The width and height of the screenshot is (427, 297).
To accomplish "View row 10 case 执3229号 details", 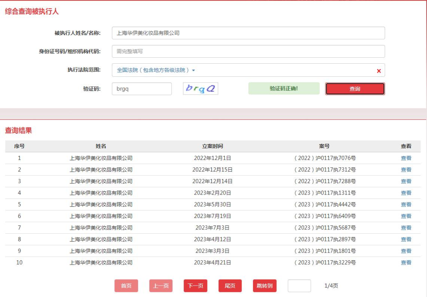I will 406,263.
